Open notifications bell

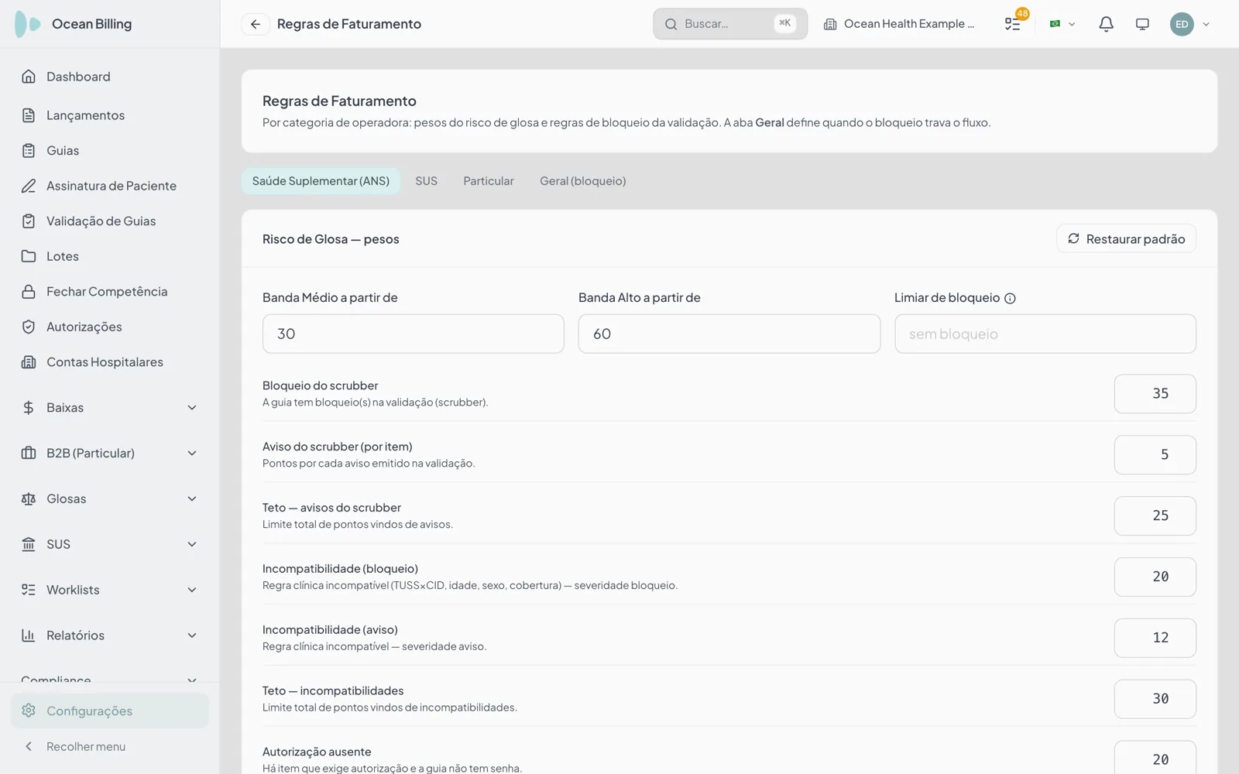[1107, 24]
